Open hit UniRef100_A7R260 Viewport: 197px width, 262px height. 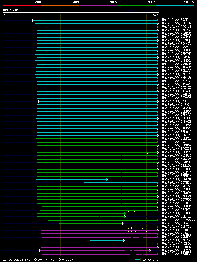tap(177, 30)
